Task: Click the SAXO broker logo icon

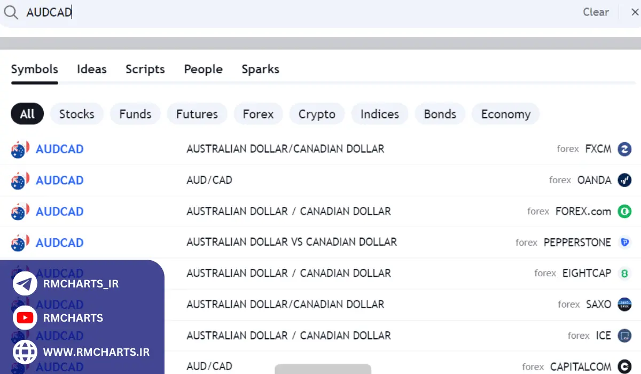Action: (x=624, y=305)
